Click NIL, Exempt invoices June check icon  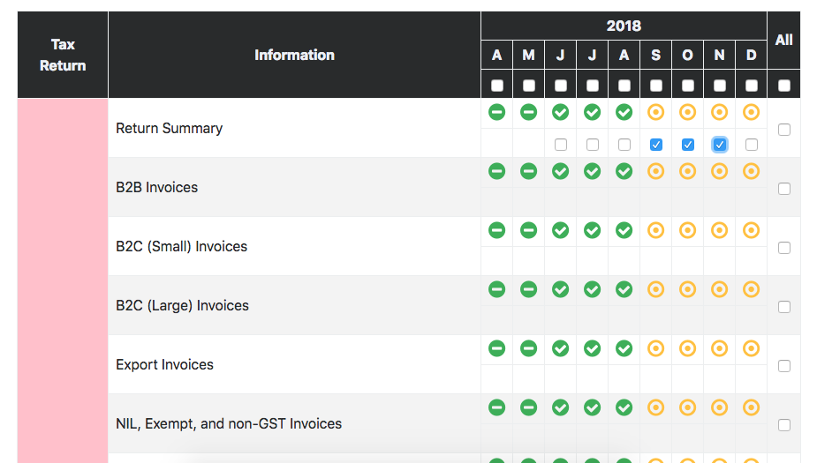coord(560,407)
